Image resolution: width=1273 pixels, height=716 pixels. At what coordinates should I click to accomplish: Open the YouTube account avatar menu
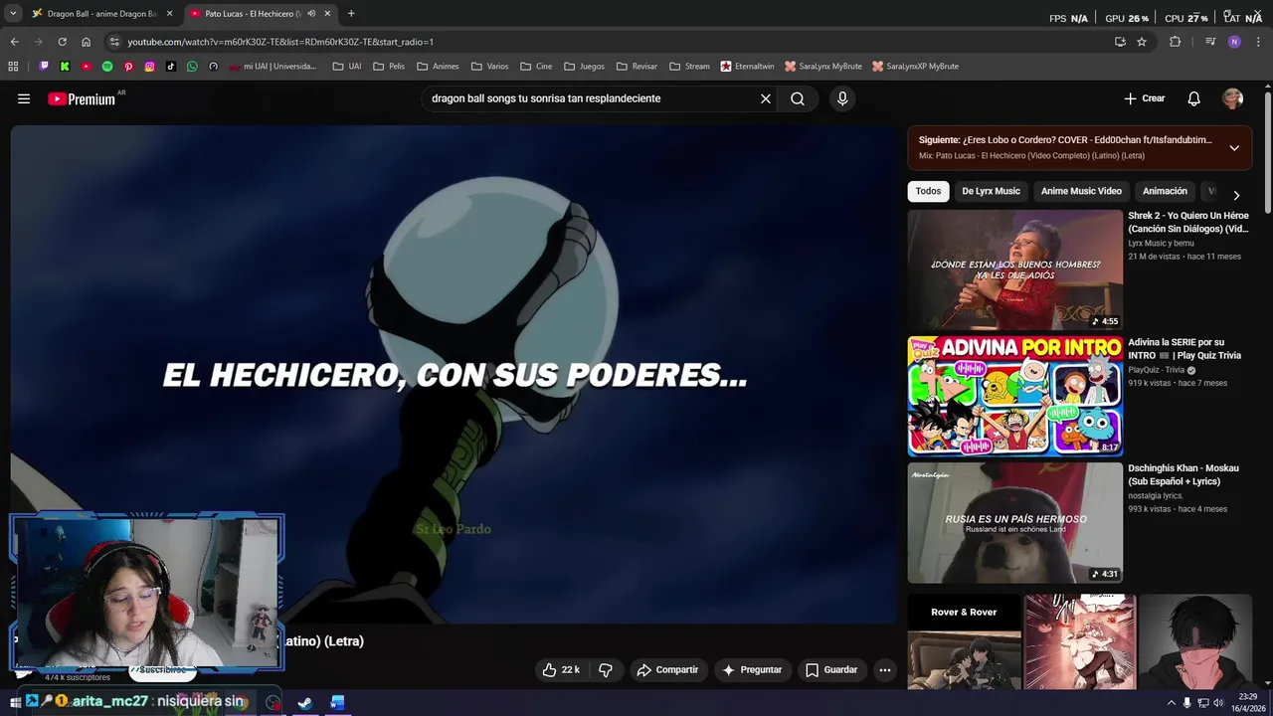[1233, 98]
